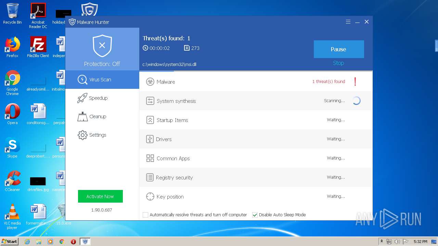Image resolution: width=438 pixels, height=246 pixels.
Task: Click the Virus Scan magnifier icon
Action: (82, 80)
